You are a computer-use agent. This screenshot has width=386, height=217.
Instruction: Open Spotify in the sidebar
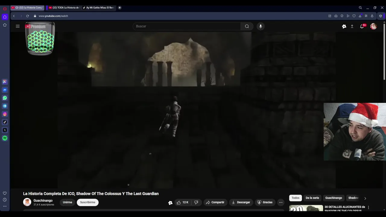coord(5,138)
